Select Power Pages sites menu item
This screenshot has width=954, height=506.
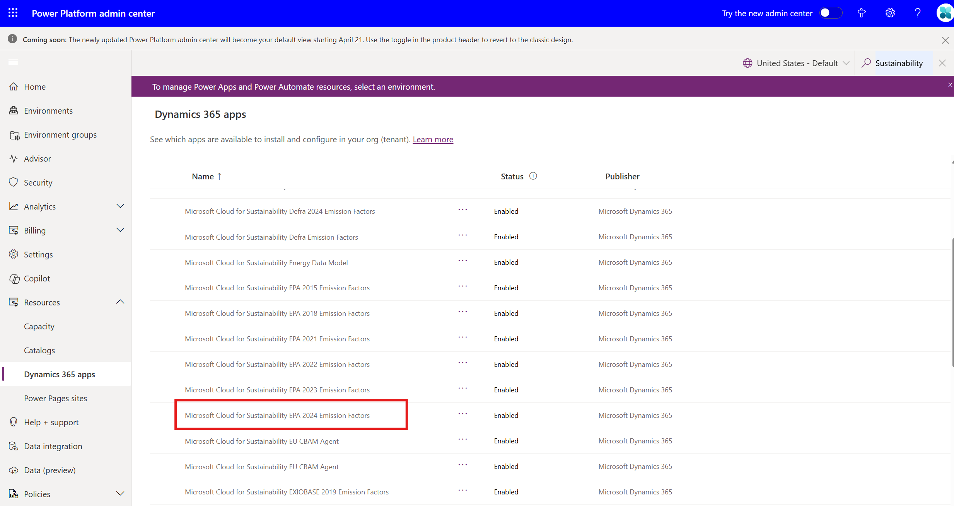coord(55,398)
